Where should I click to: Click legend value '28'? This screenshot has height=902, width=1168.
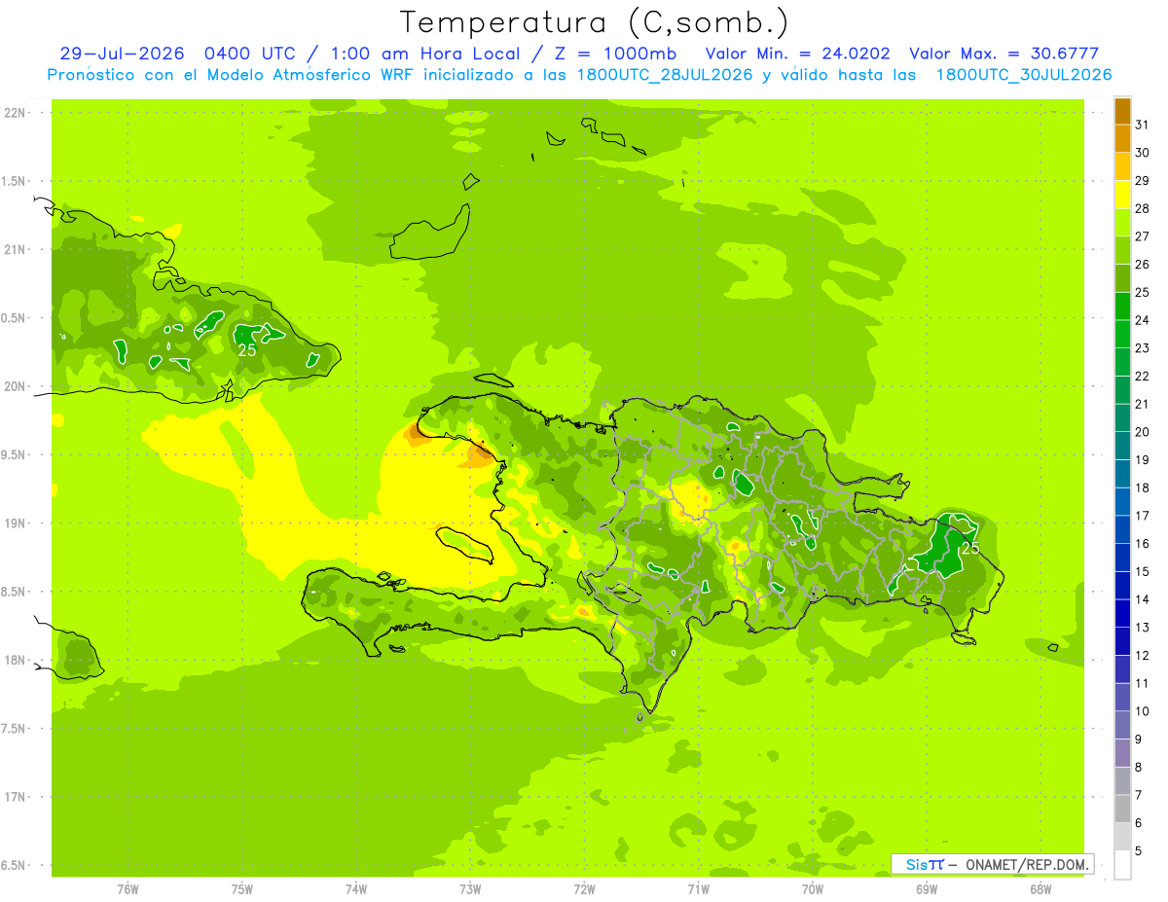point(1143,208)
